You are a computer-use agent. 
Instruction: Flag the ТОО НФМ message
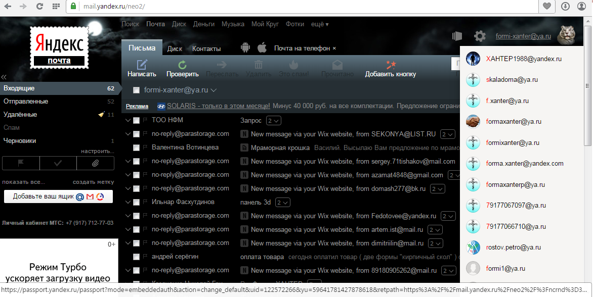click(x=145, y=120)
